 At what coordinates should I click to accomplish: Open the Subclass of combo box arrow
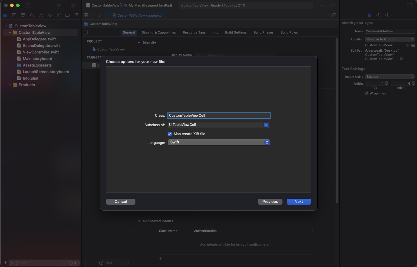266,125
